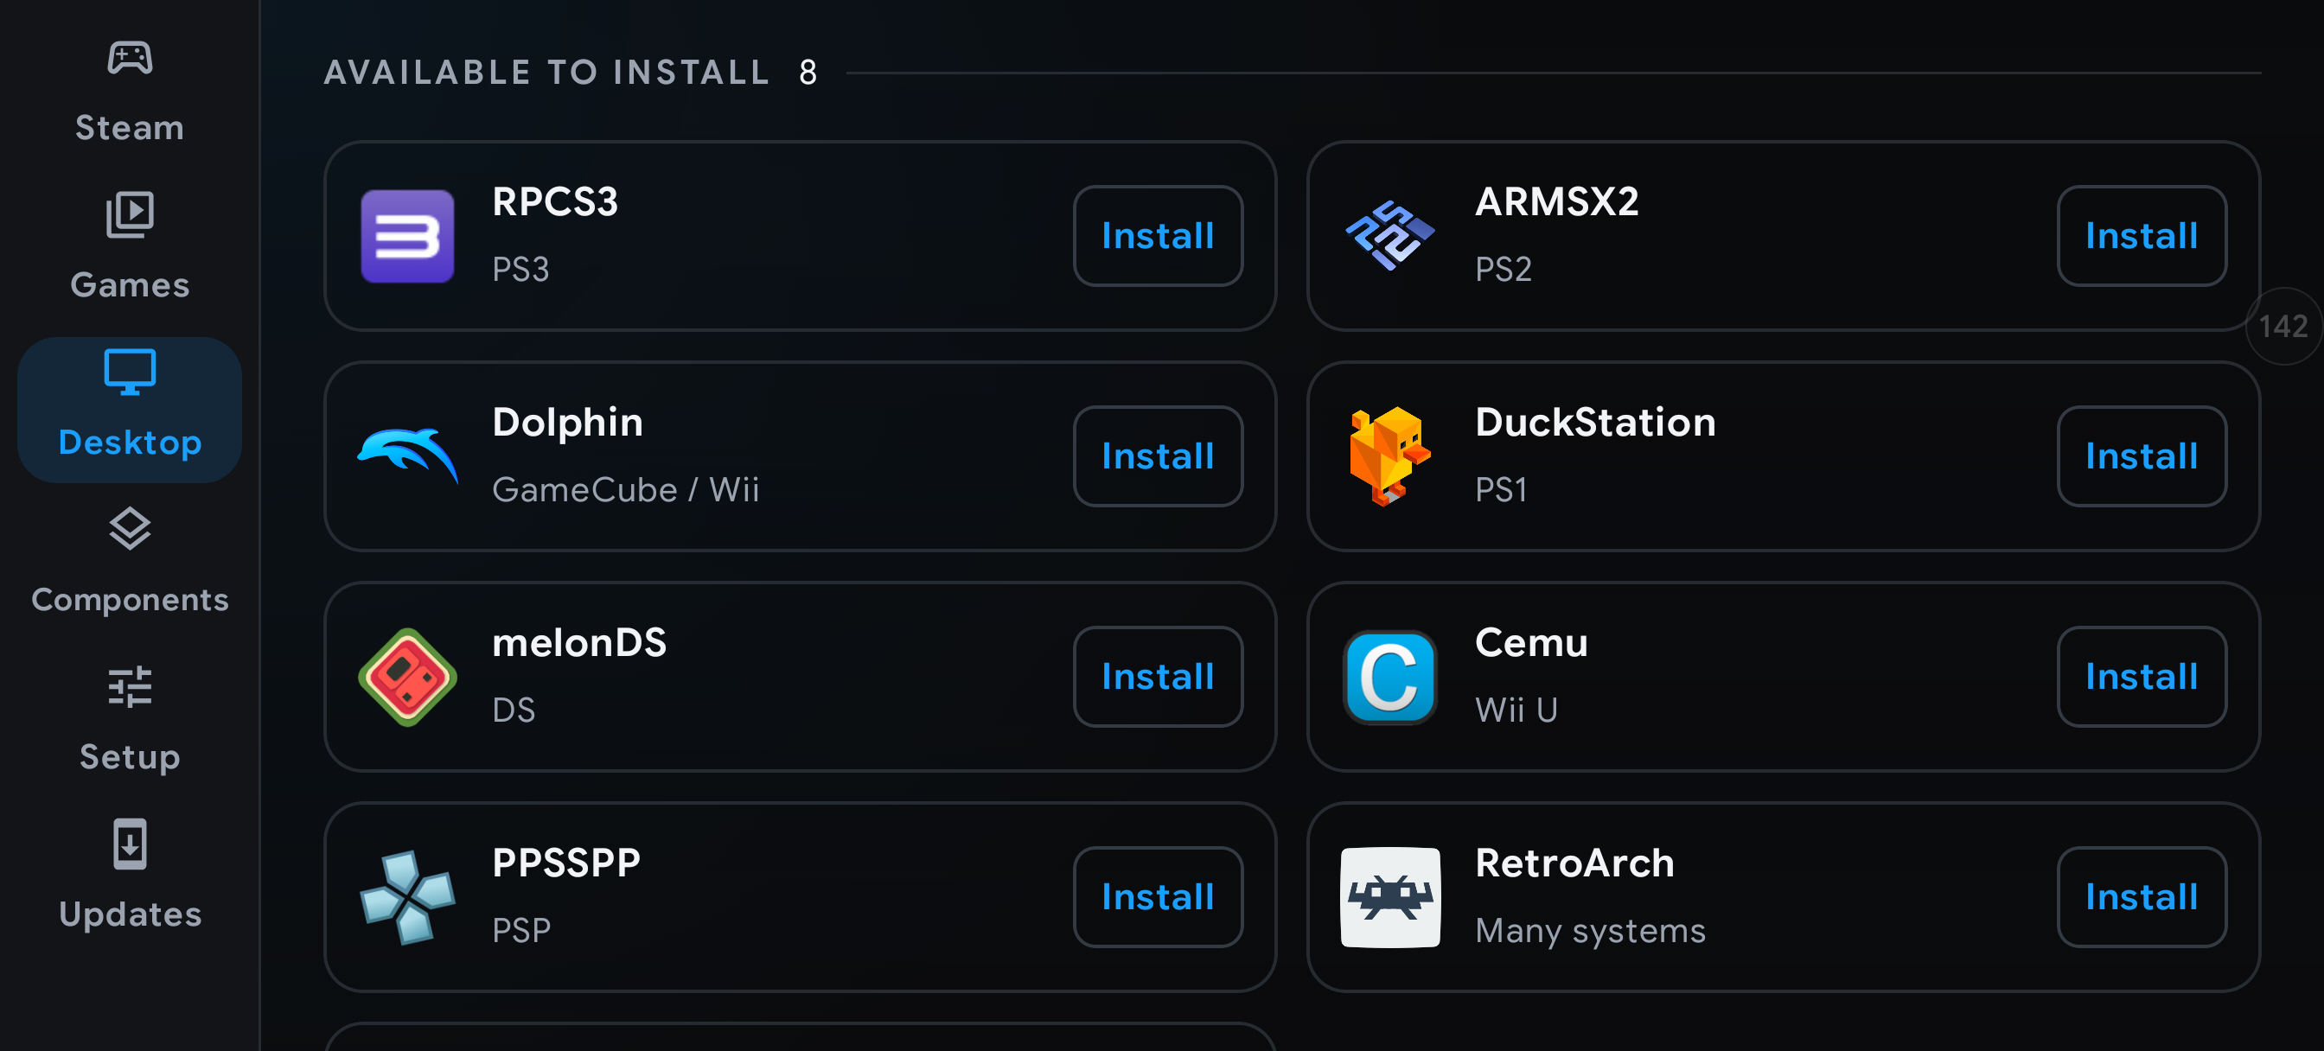
Task: Click the RPCS3 title text
Action: (555, 202)
